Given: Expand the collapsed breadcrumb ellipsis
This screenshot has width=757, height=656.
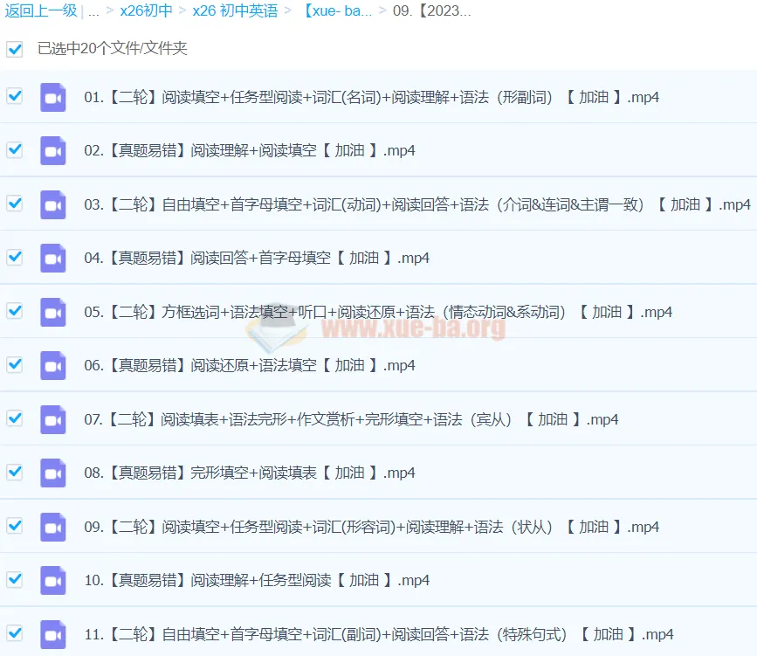Looking at the screenshot, I should pos(94,11).
